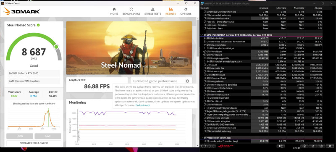Click the 8 687 score number in the gauge

pos(34,52)
